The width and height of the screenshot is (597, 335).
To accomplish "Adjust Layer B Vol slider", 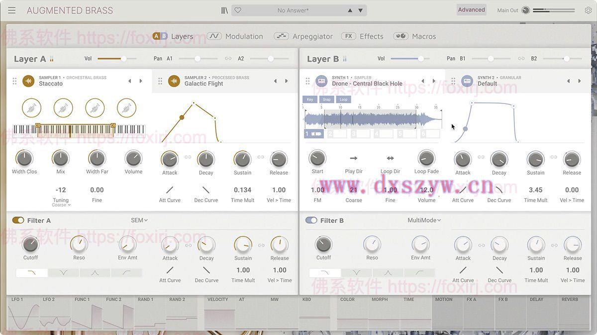I will [x=410, y=59].
